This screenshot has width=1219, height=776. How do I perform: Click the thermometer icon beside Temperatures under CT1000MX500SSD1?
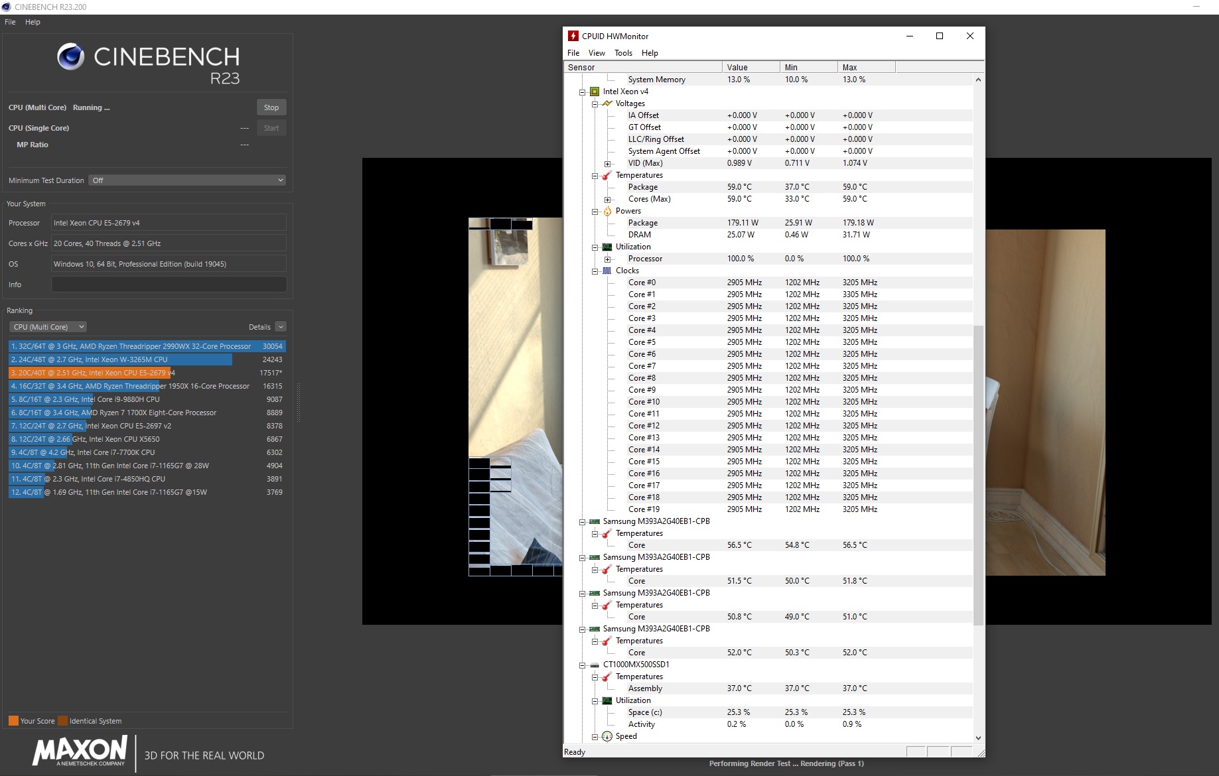pyautogui.click(x=607, y=677)
